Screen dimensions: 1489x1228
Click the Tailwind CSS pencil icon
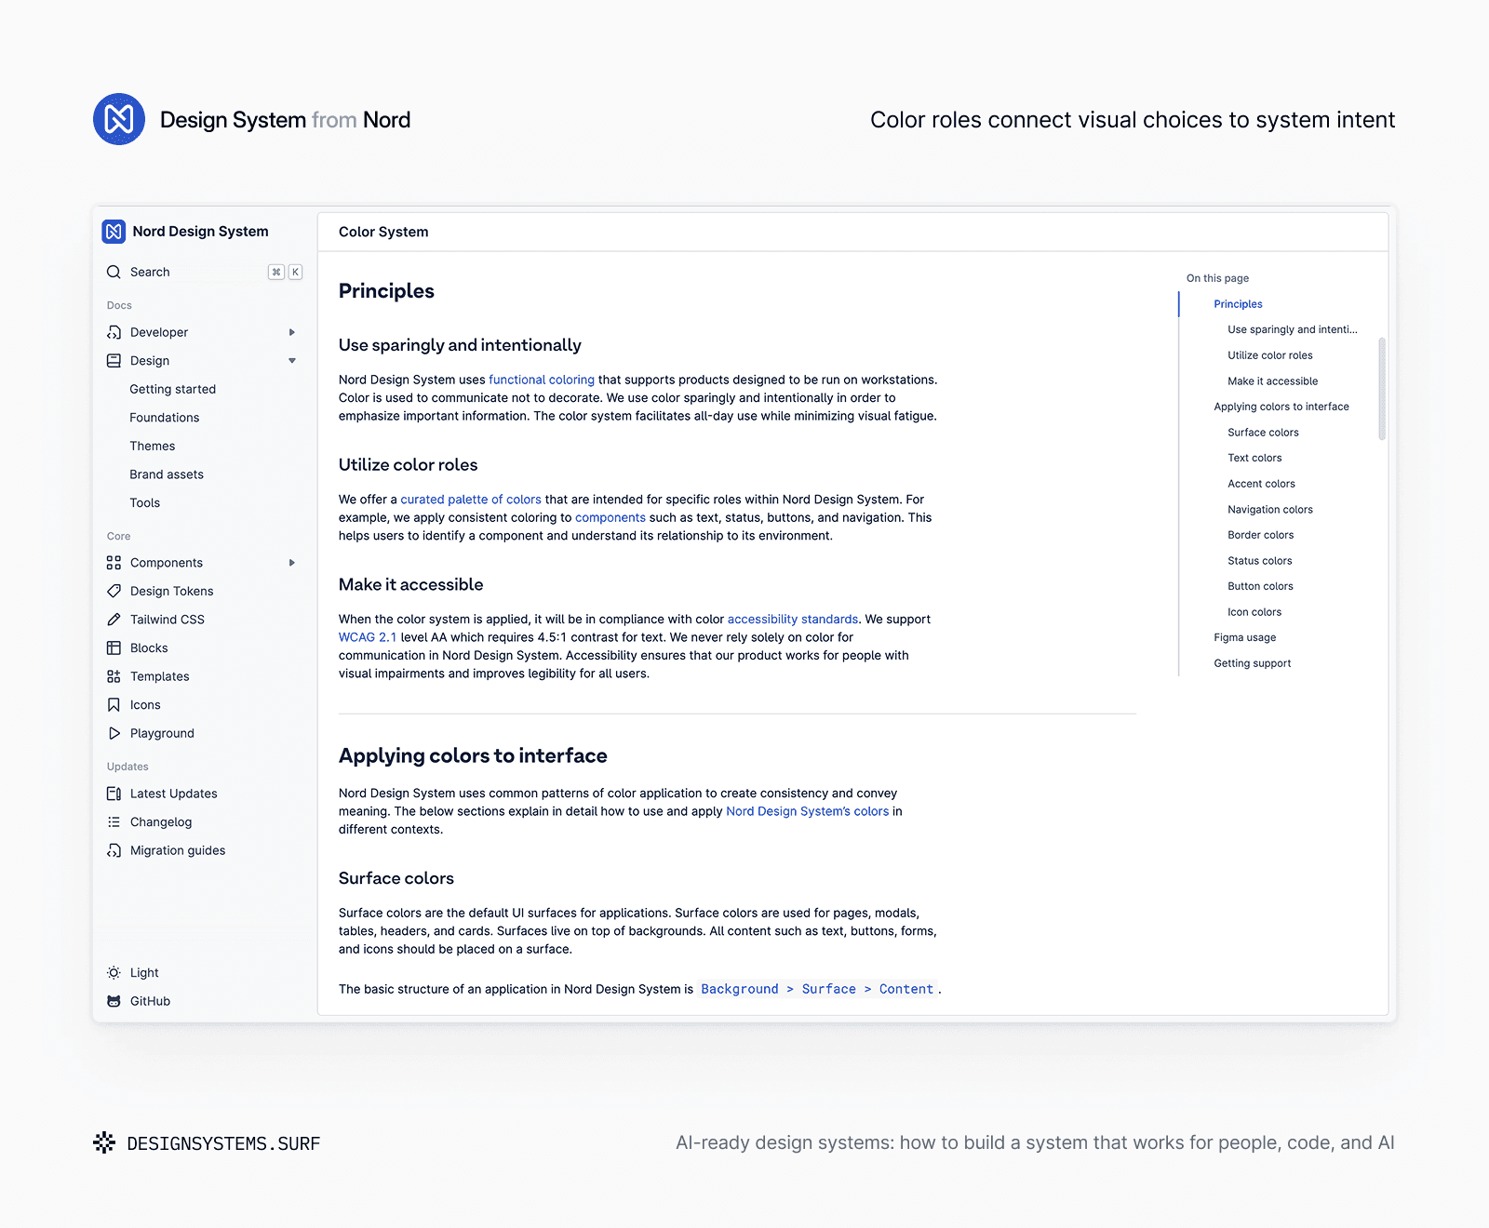click(114, 620)
